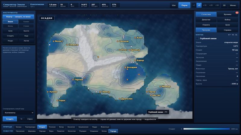Click the reroll seed icon next to Создать
Screen dimensions: 241x135
21,119
